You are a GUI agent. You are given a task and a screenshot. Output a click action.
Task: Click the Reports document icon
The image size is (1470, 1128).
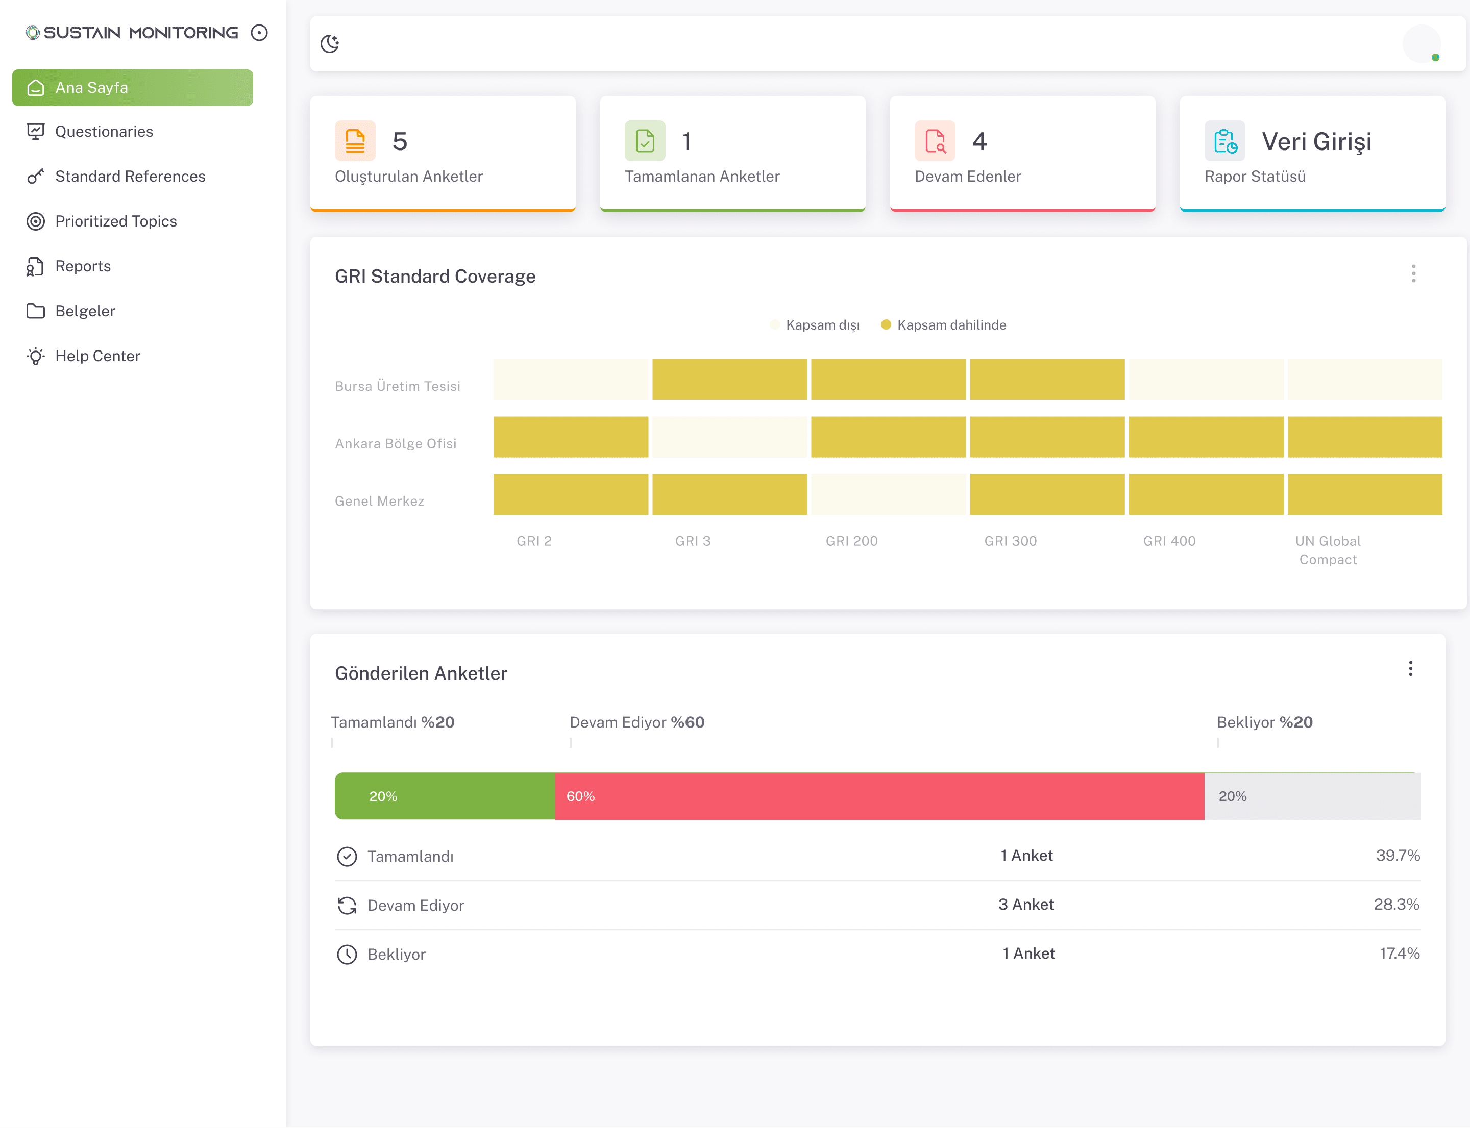coord(36,266)
